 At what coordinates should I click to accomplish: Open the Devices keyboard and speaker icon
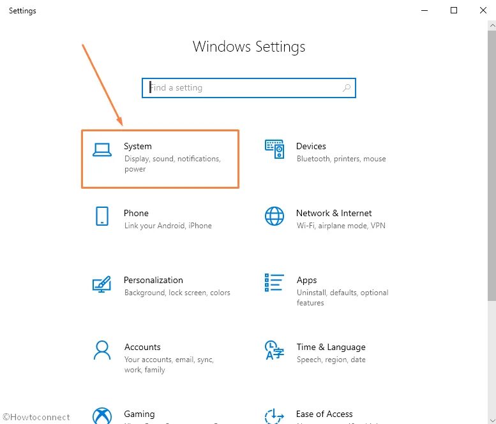click(x=274, y=149)
